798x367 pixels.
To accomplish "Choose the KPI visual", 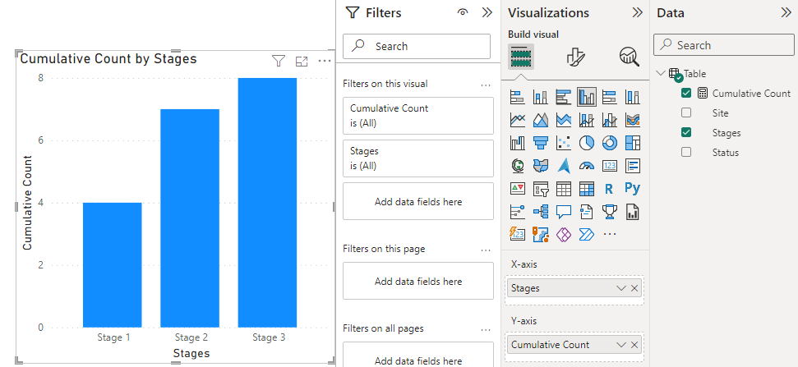I will pos(518,189).
